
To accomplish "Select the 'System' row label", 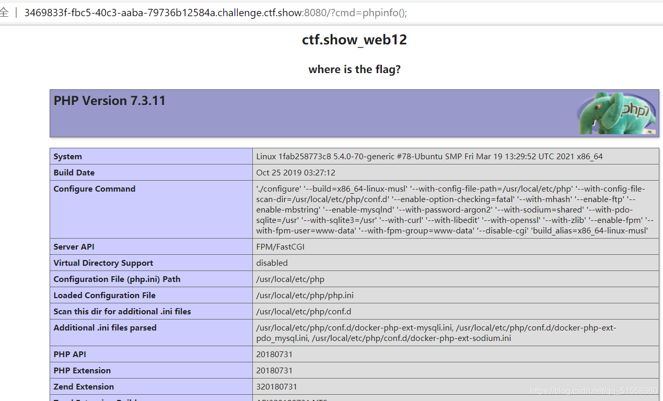I will point(68,157).
